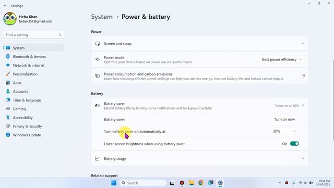334x188 pixels.
Task: Toggle Lower screen brightness when using battery saver
Action: pyautogui.click(x=294, y=144)
